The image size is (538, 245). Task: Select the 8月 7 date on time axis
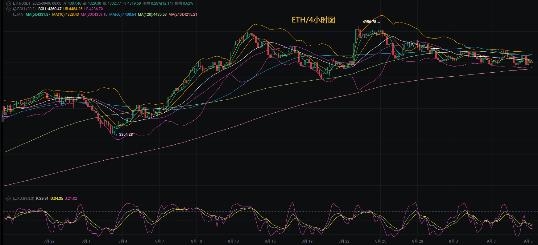click(159, 241)
